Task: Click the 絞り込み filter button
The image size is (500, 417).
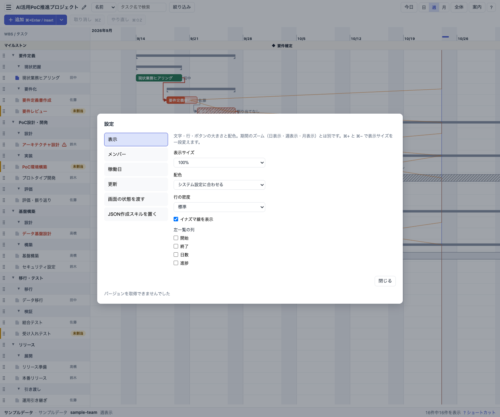Action: click(x=182, y=7)
